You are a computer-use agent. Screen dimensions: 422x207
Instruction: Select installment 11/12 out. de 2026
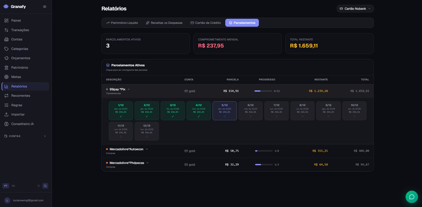[x=121, y=131]
